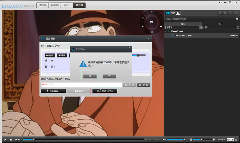Play the video

click(x=5, y=140)
